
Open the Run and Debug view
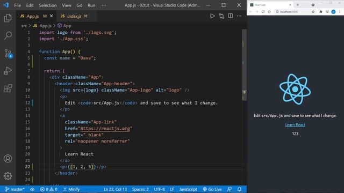8,71
